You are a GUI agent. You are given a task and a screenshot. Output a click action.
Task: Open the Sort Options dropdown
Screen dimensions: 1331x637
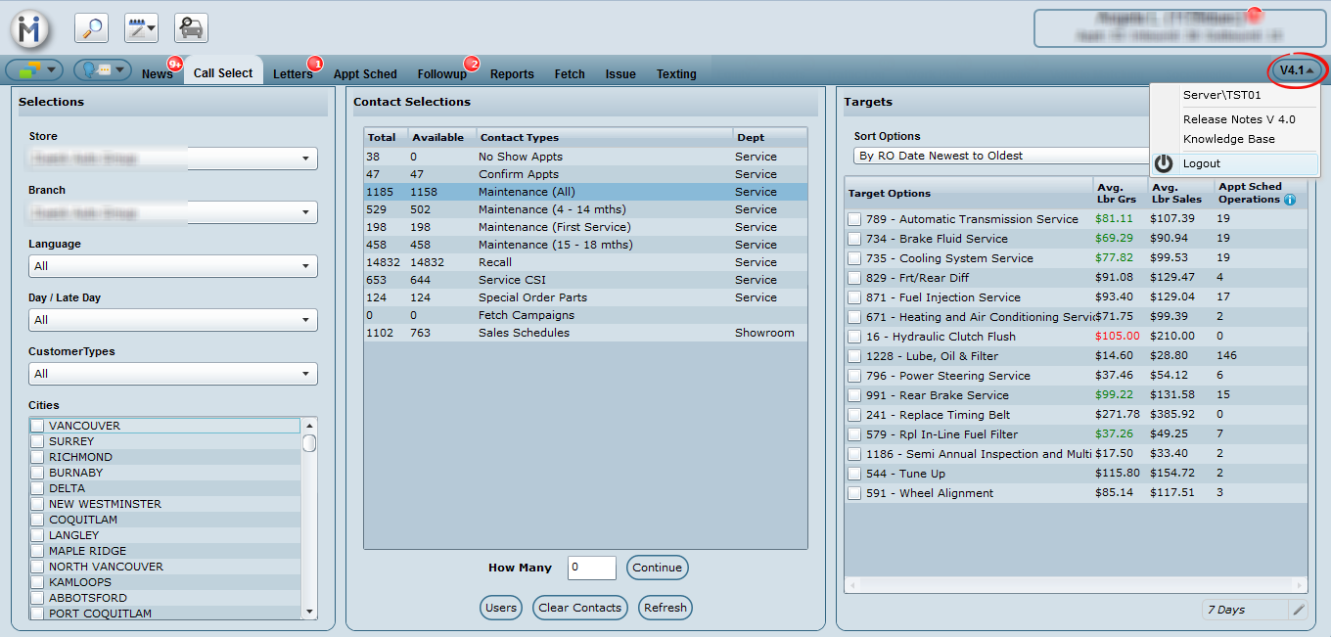pyautogui.click(x=998, y=156)
